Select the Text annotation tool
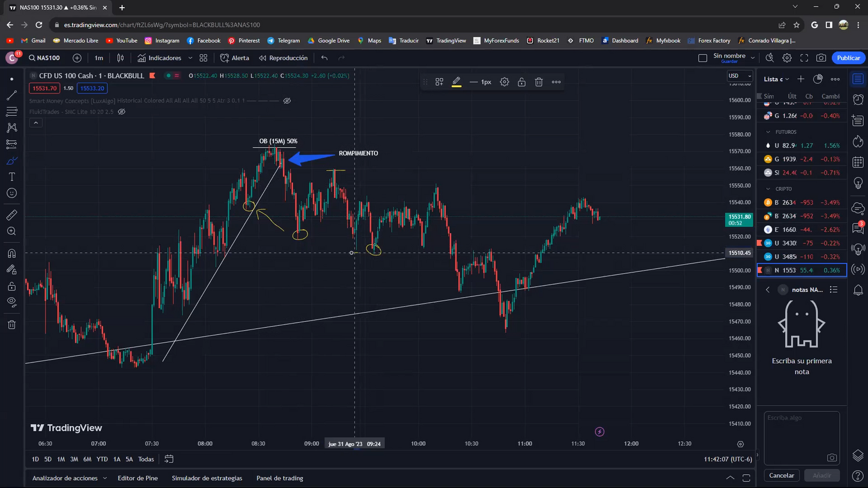 pos(11,177)
